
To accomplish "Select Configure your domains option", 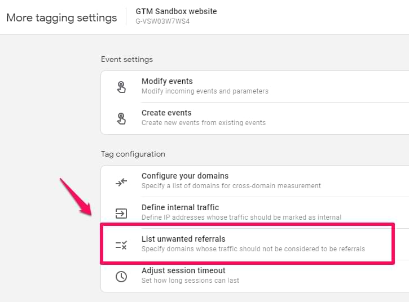I will pyautogui.click(x=185, y=176).
